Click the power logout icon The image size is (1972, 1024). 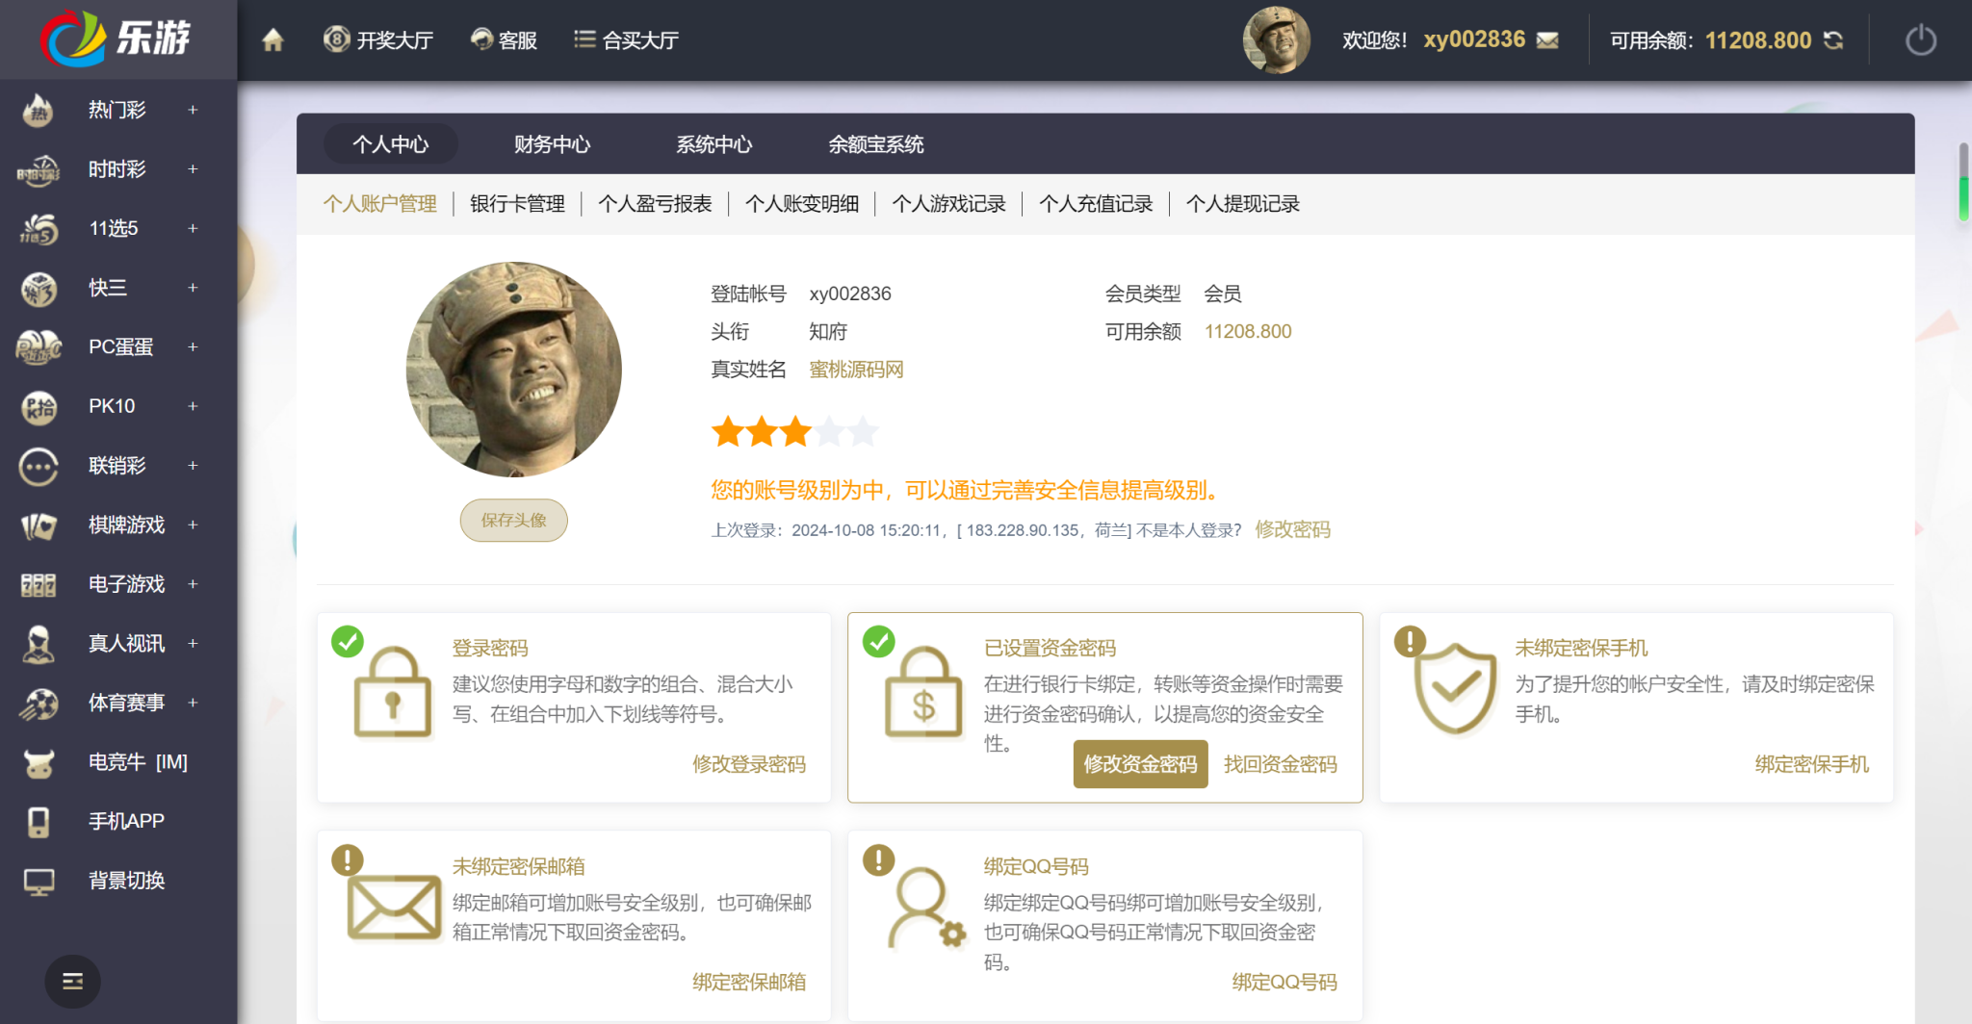pyautogui.click(x=1920, y=40)
